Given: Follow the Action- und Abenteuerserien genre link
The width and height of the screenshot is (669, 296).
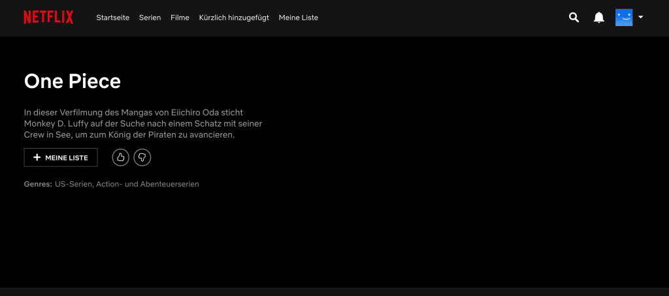Looking at the screenshot, I should [148, 185].
